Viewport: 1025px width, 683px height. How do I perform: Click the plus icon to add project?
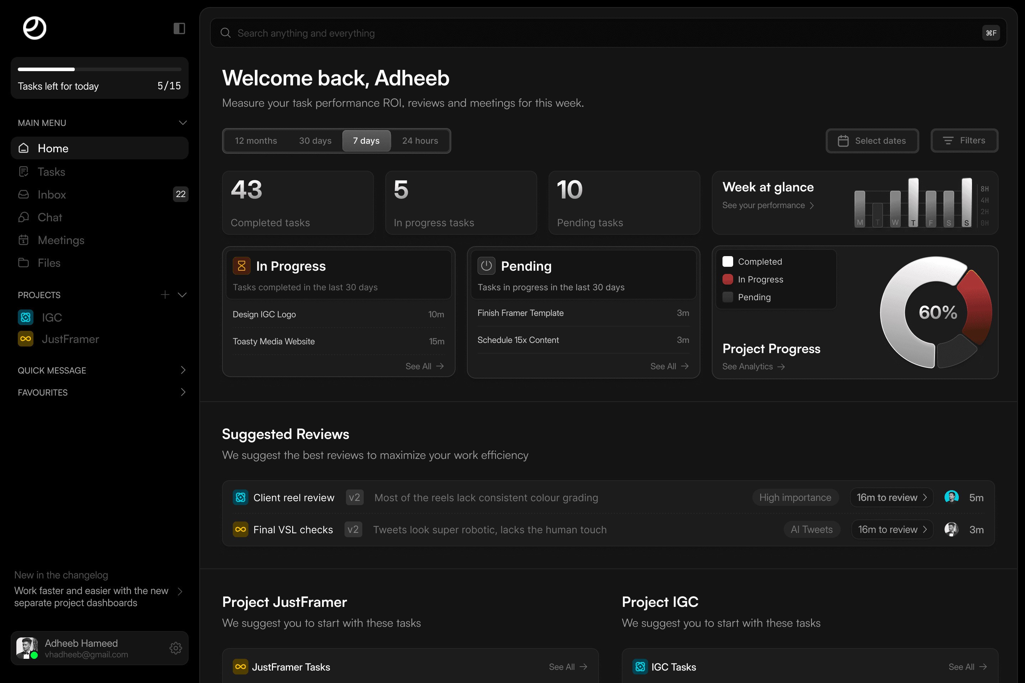pos(165,295)
